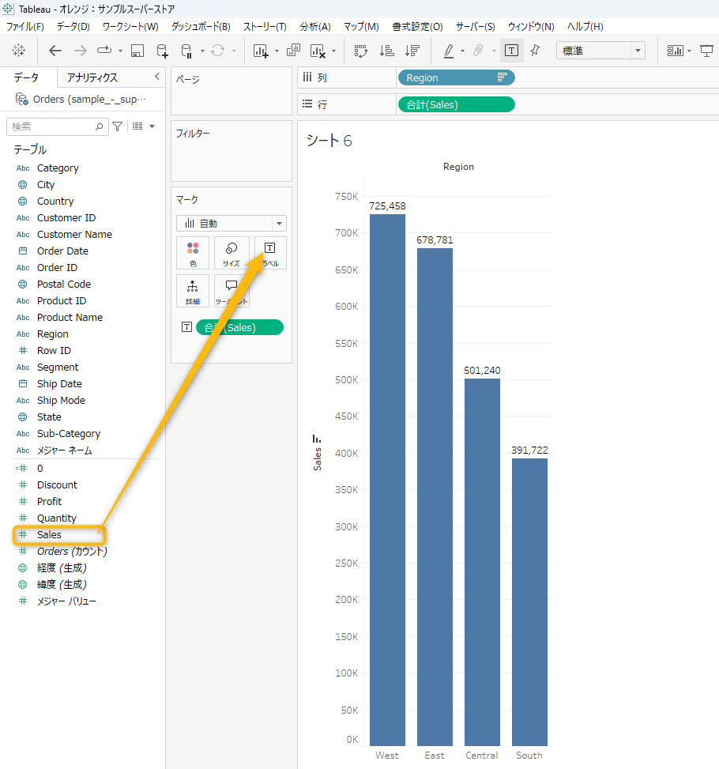Switch to the アナリティクス tab
Viewport: 719px width, 769px height.
92,77
